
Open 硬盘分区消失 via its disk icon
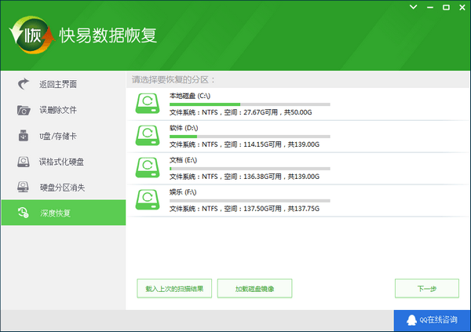pos(24,188)
